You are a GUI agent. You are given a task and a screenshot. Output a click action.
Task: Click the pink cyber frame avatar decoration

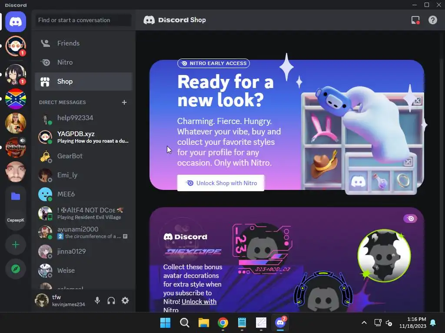(x=262, y=249)
